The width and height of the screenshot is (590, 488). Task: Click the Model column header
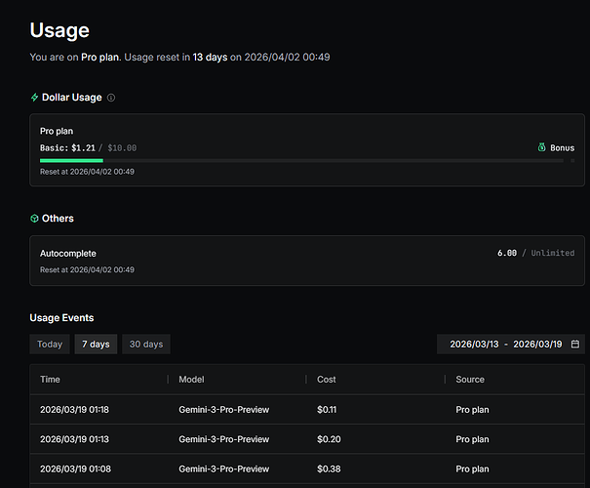click(192, 380)
